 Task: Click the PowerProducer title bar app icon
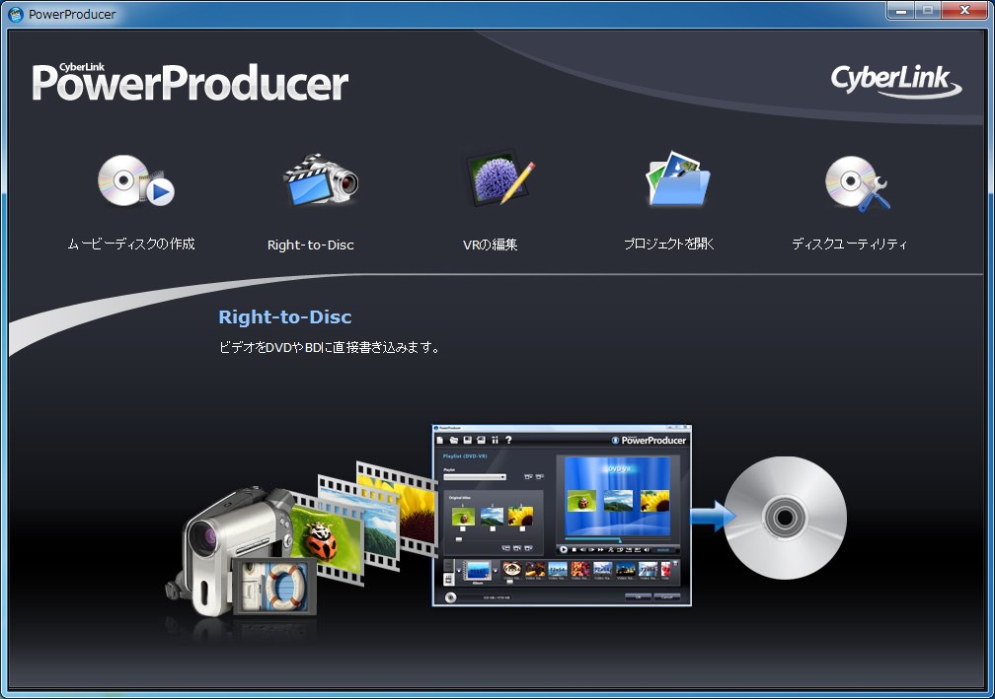[x=16, y=14]
